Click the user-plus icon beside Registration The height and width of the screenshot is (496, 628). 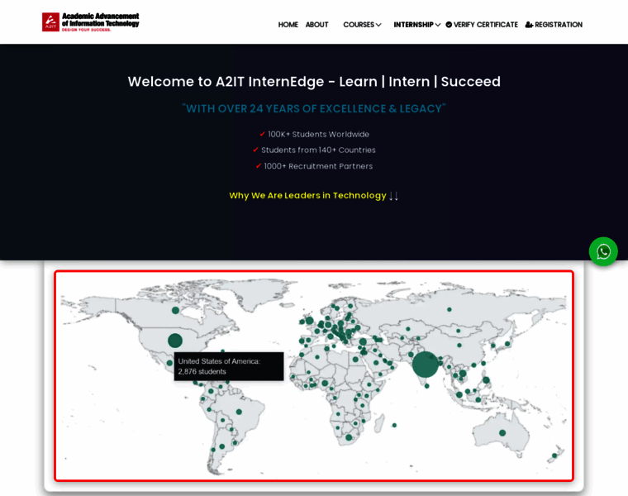pyautogui.click(x=529, y=25)
